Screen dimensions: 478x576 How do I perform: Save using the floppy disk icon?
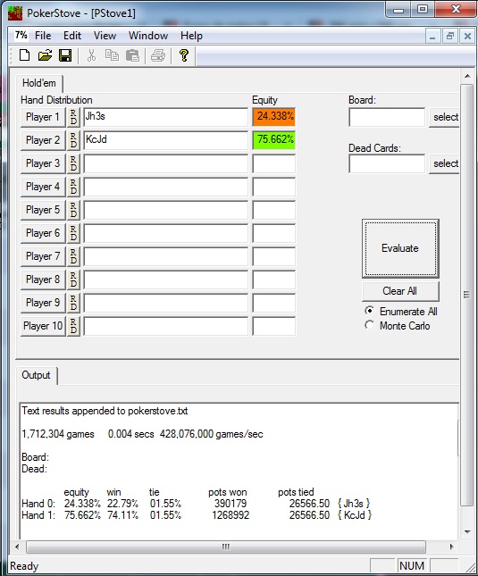[x=65, y=55]
